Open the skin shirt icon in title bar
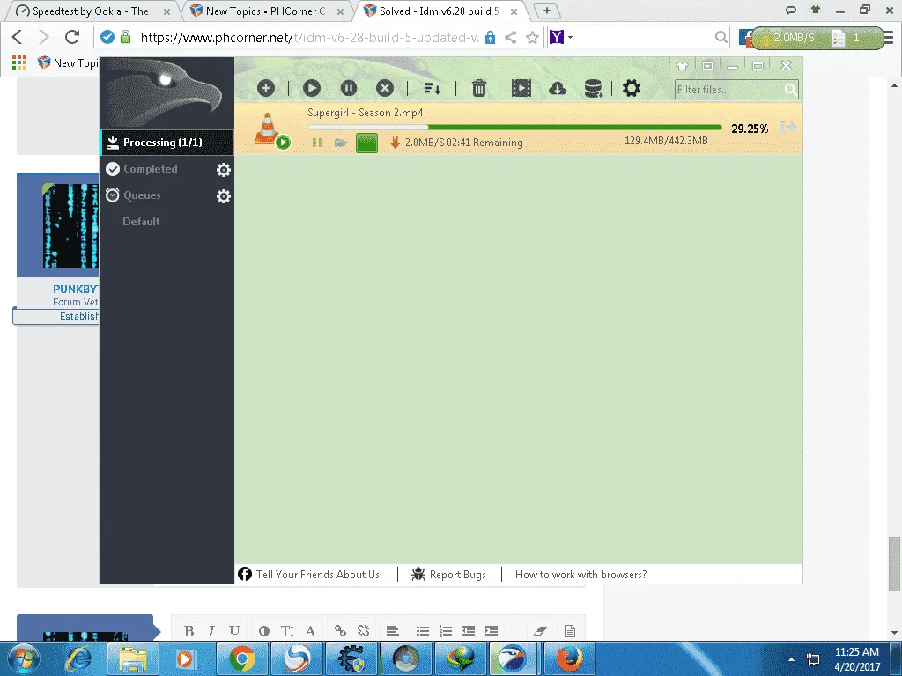902x676 pixels. tap(683, 65)
